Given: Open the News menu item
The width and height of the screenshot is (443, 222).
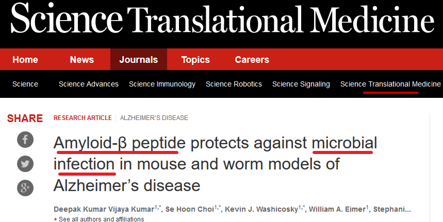Looking at the screenshot, I should click(x=82, y=60).
